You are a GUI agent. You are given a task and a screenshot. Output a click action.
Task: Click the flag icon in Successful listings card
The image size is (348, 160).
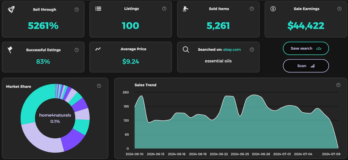point(10,50)
